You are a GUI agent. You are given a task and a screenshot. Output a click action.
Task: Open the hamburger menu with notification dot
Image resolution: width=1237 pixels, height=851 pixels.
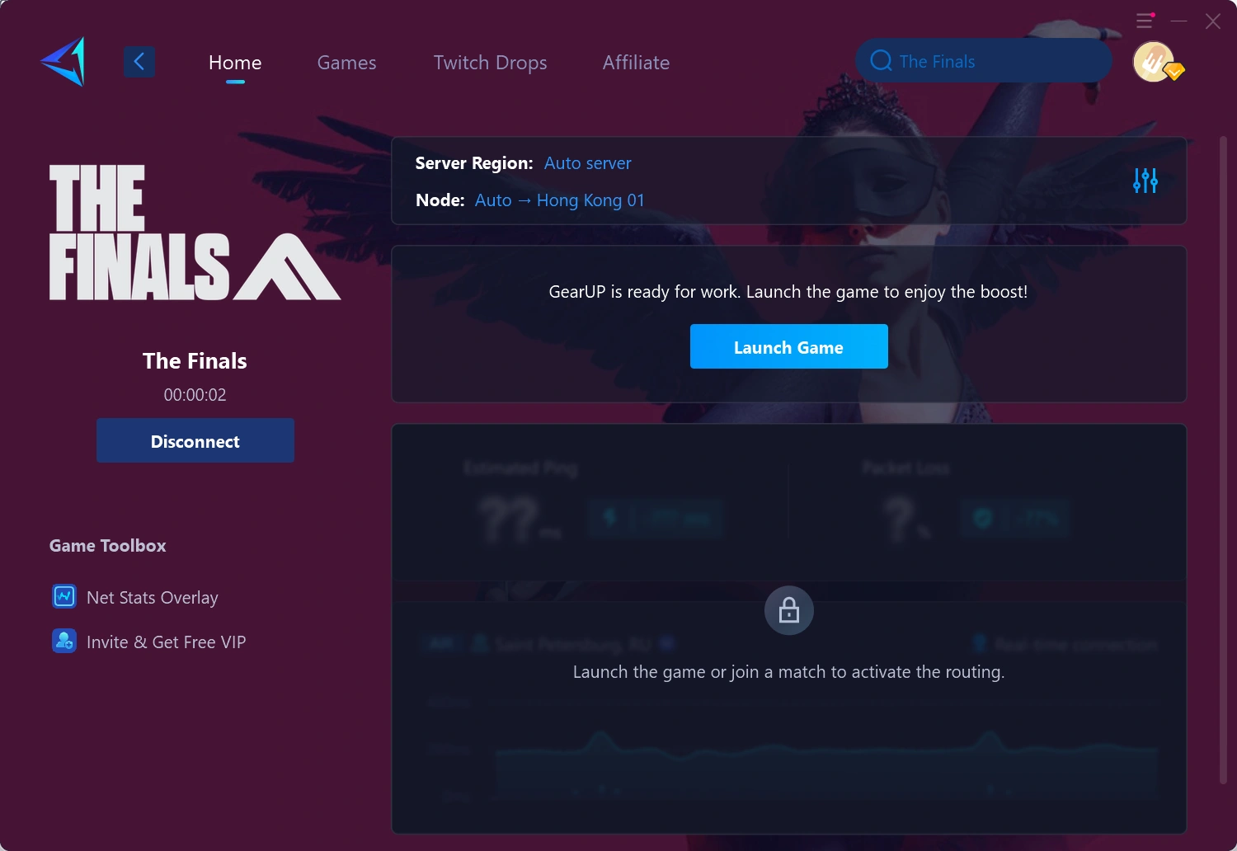pos(1145,21)
